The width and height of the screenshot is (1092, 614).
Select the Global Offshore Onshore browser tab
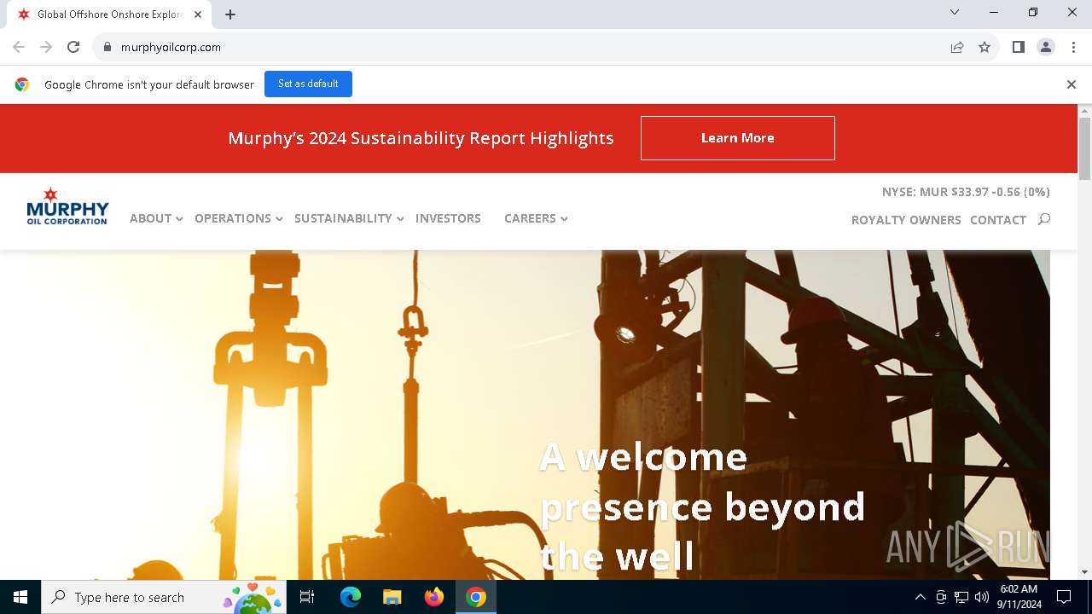point(109,14)
